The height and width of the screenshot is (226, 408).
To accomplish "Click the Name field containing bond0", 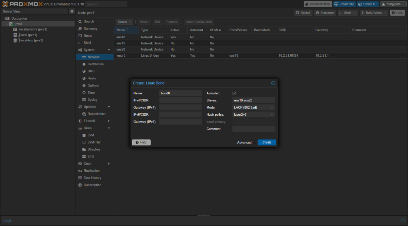I will pos(181,93).
